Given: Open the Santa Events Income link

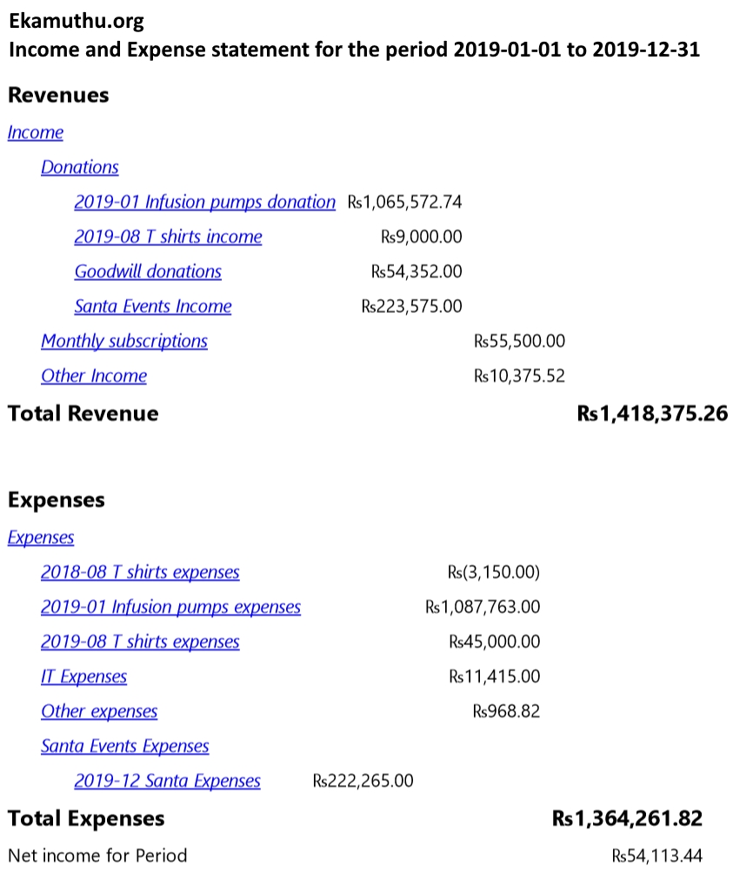Looking at the screenshot, I should (152, 306).
